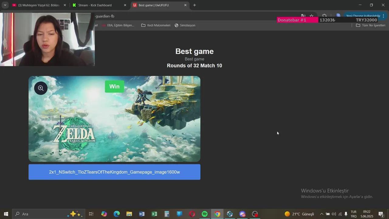The width and height of the screenshot is (389, 219).
Task: Open the volume speaker tray icon
Action: pyautogui.click(x=334, y=214)
